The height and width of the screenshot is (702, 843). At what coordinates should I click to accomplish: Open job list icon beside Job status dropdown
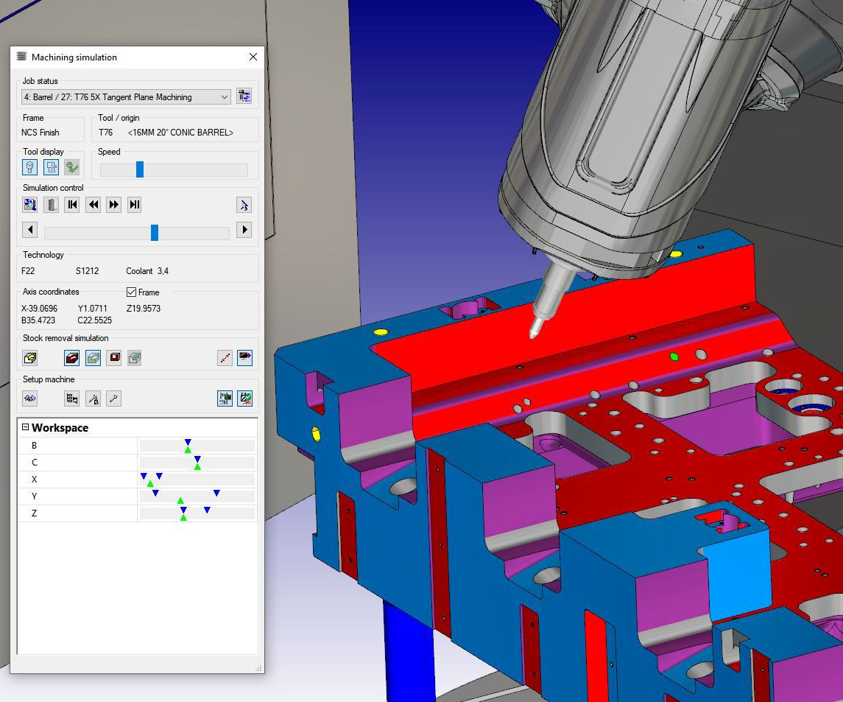[244, 96]
